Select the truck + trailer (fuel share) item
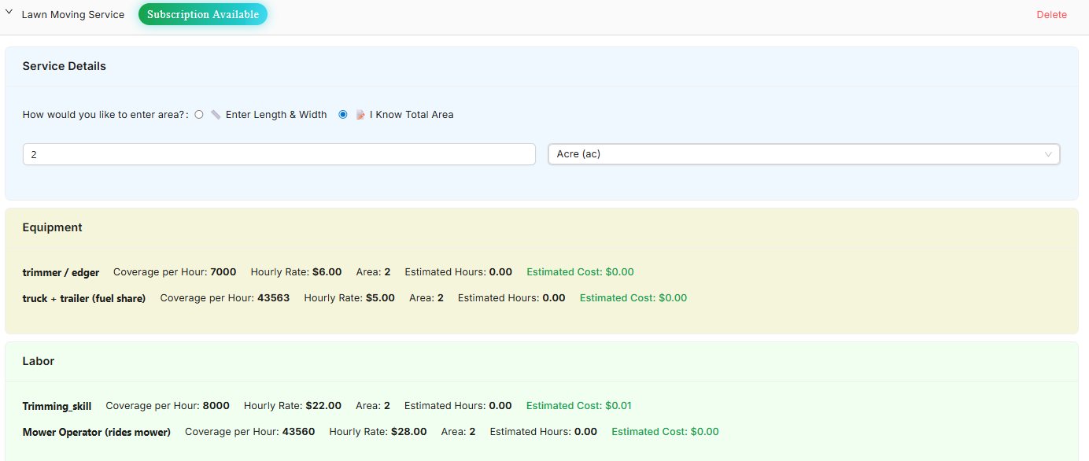Viewport: 1089px width, 461px height. coord(84,299)
